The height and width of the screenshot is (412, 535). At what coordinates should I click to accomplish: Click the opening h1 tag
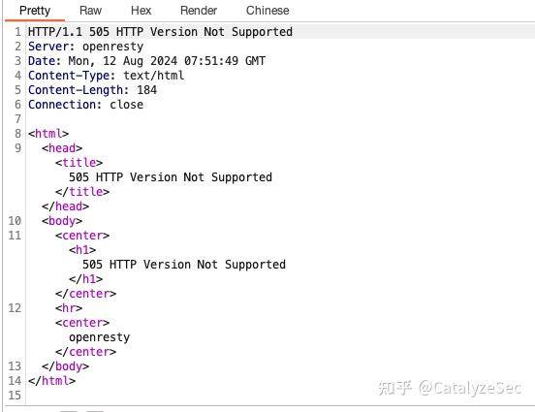[x=82, y=250]
